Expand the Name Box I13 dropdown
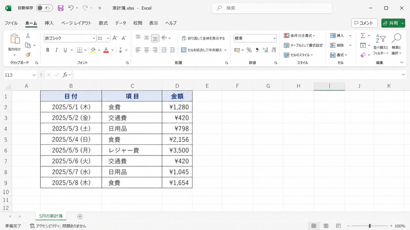This screenshot has height=230, width=410. pos(34,75)
